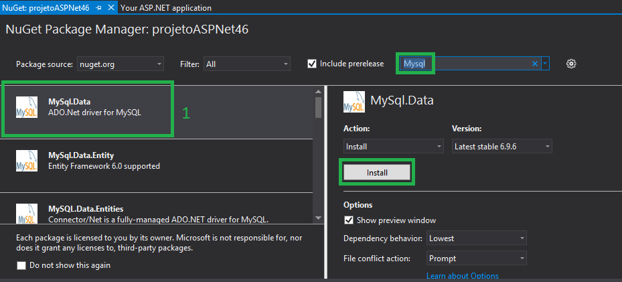
Task: Close the NuGet projetoASPNet46 tab
Action: (111, 7)
